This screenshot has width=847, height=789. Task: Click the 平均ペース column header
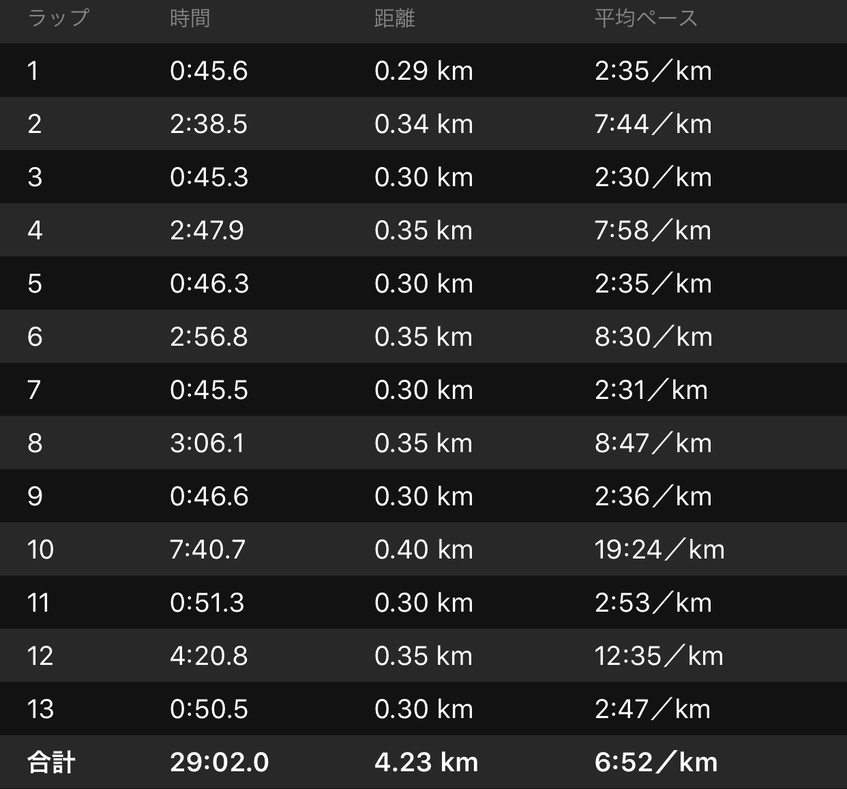pos(645,18)
